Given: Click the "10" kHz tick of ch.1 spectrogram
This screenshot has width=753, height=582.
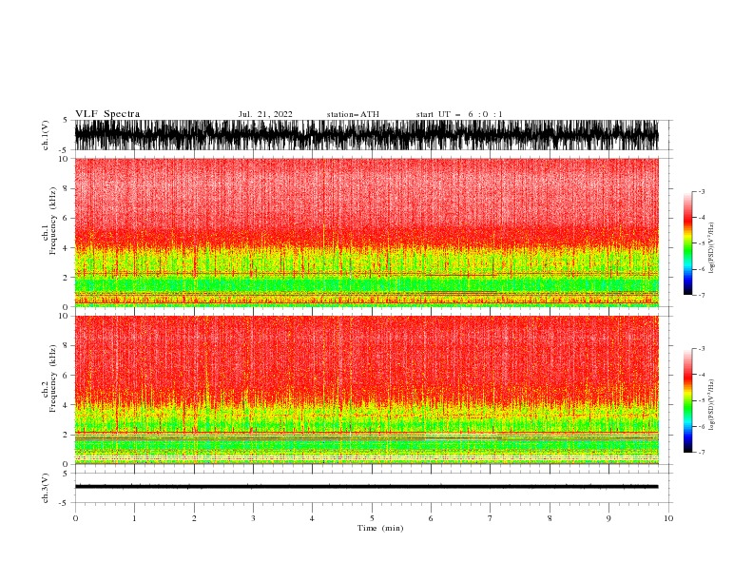Looking at the screenshot, I should pyautogui.click(x=64, y=159).
